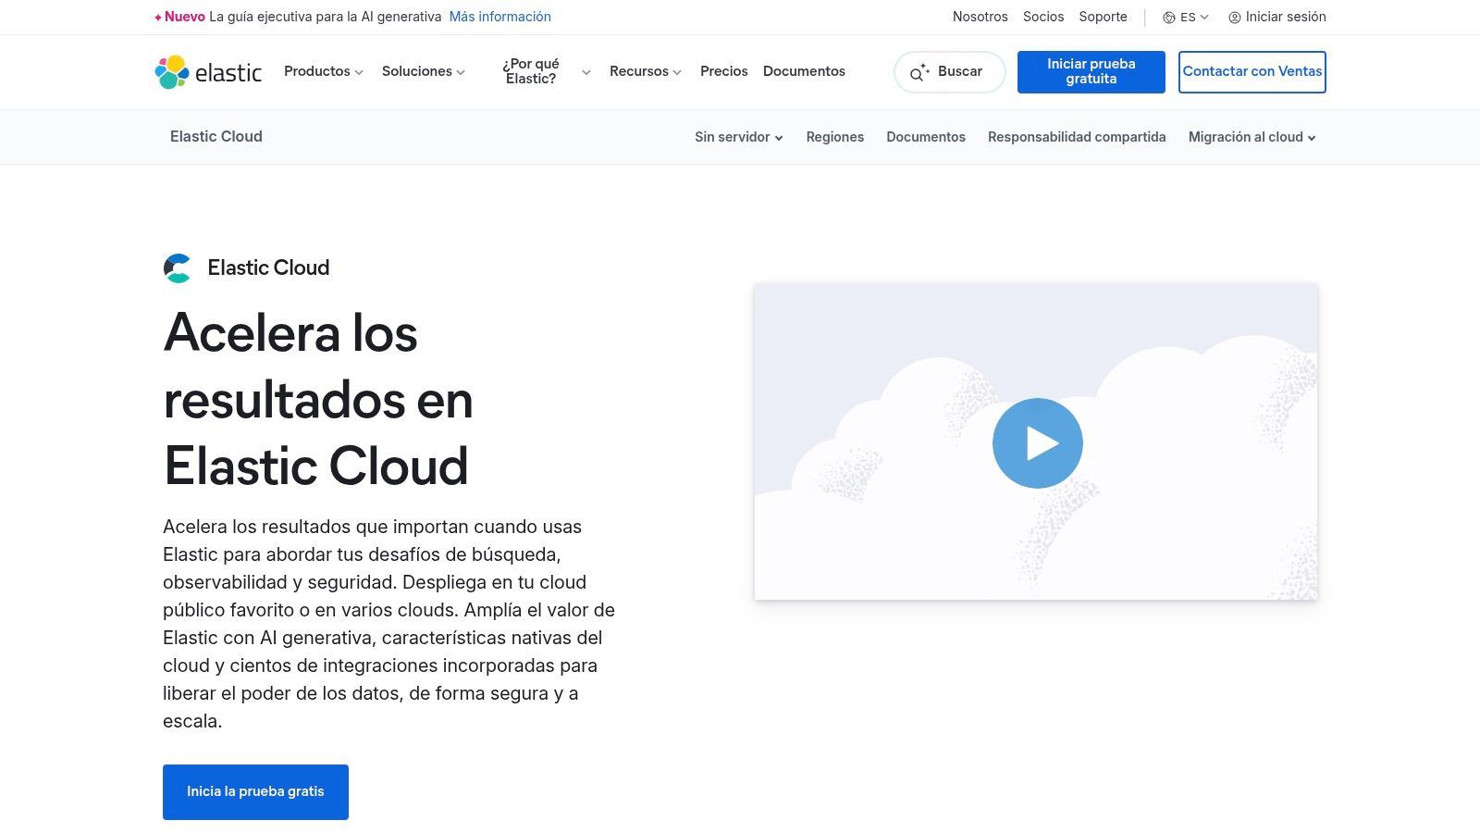The image size is (1480, 833).
Task: Go to Regiones in the sub navigation
Action: [x=834, y=137]
